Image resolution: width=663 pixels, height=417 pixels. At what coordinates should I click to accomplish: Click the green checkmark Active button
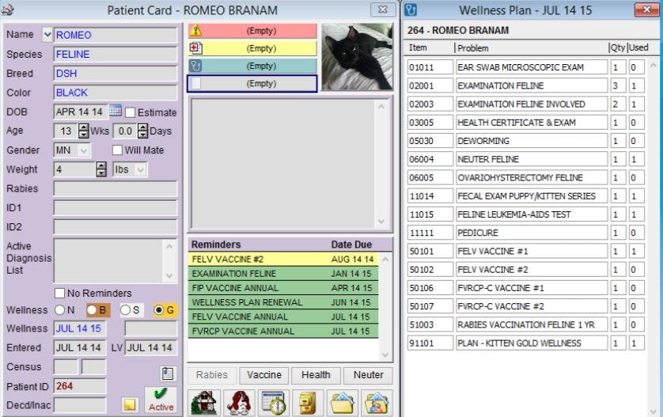click(161, 400)
